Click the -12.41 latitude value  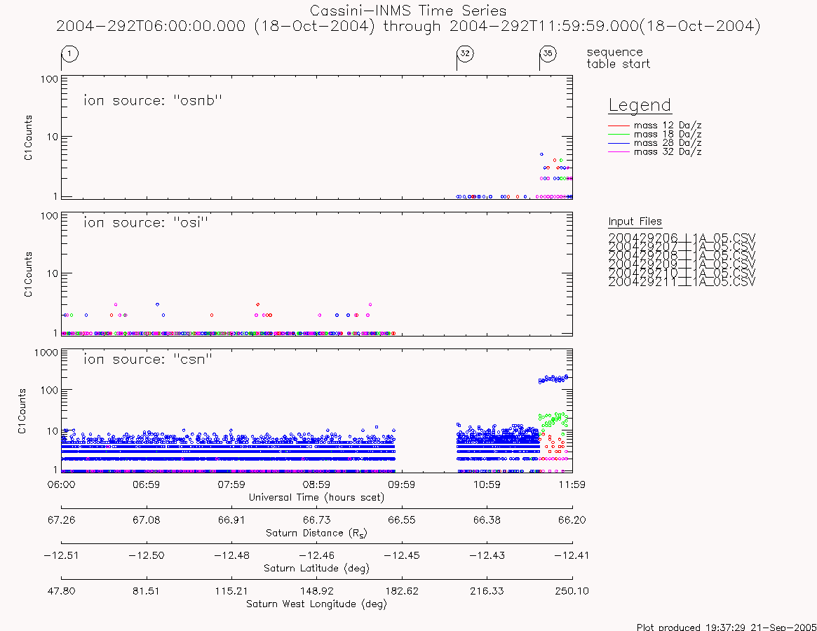[x=572, y=555]
